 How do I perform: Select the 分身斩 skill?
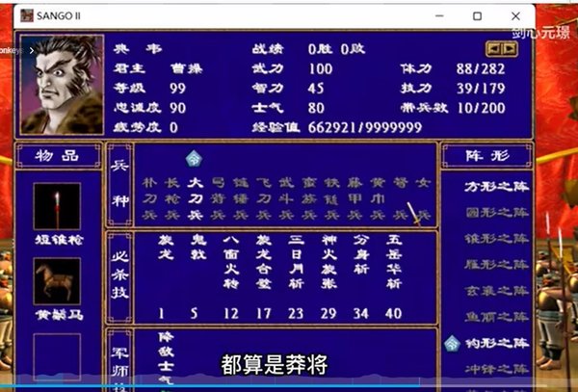tap(361, 255)
